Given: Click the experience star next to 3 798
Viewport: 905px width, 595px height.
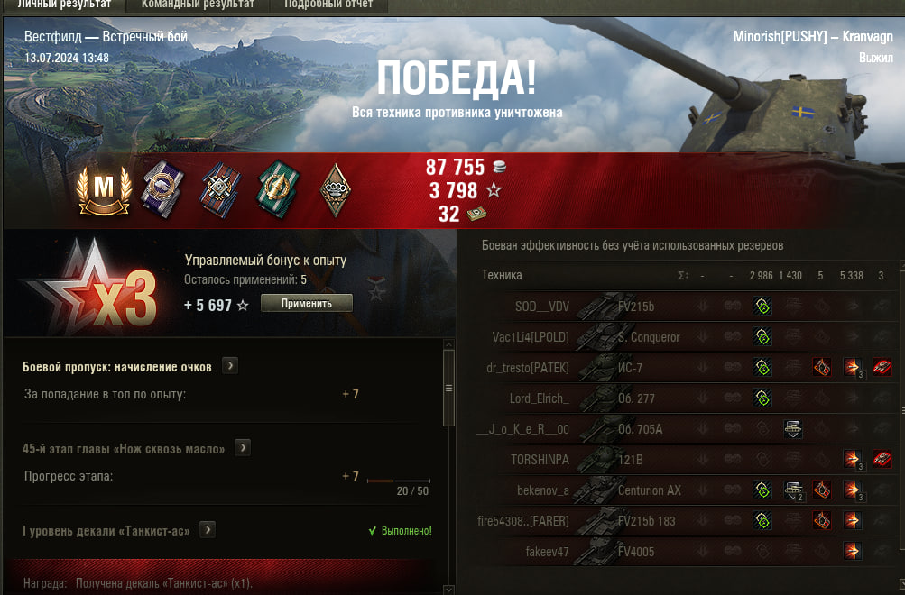Looking at the screenshot, I should (x=494, y=189).
